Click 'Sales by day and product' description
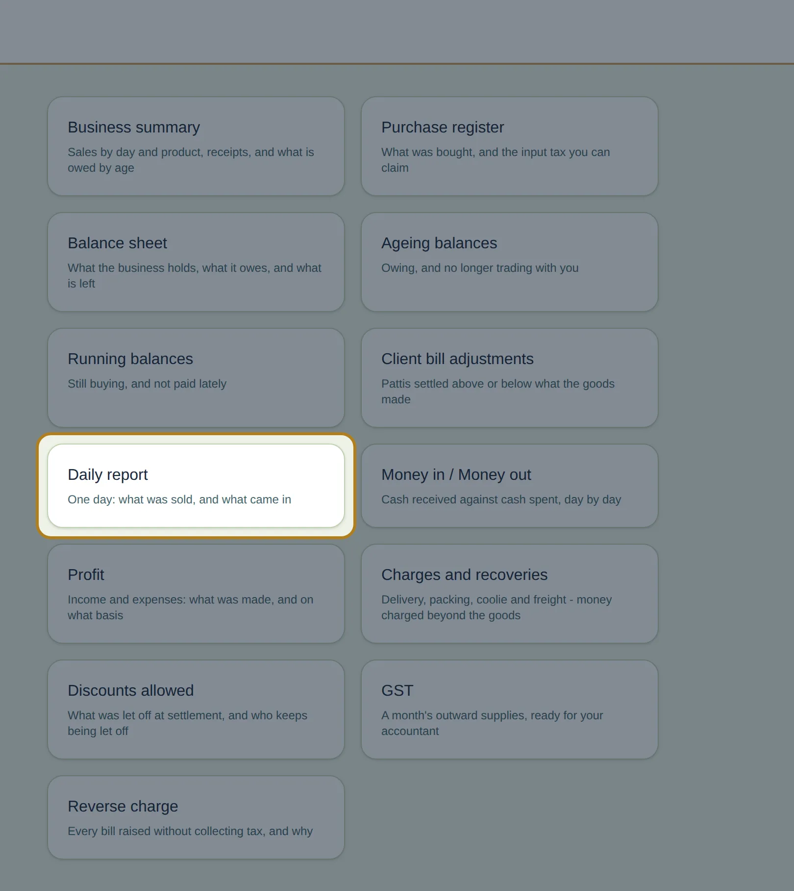This screenshot has width=794, height=891. point(191,160)
